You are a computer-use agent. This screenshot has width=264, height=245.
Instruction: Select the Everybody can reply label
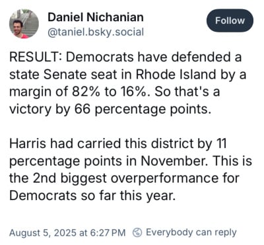(191, 232)
